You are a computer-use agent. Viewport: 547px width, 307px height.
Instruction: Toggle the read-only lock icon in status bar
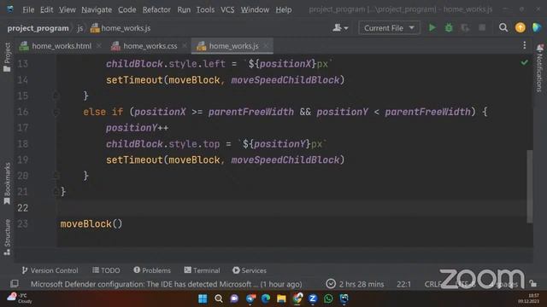(x=532, y=283)
